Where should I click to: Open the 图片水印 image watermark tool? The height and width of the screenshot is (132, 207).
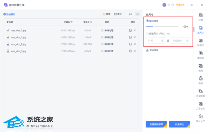coord(200,118)
